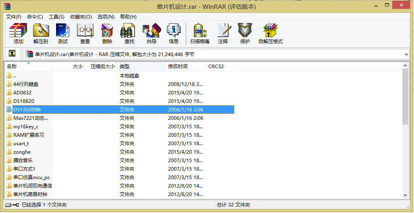Screen dimensions: 414x213
Task: Click the RAR archive icon in address bar
Action: (30, 54)
